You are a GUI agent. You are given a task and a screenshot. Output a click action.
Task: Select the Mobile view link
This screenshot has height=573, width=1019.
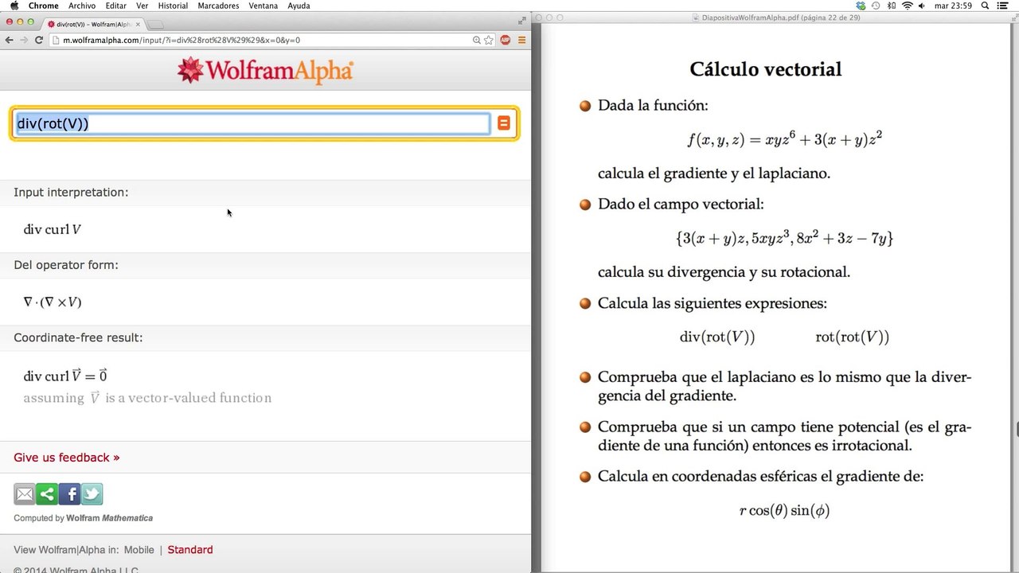click(139, 550)
